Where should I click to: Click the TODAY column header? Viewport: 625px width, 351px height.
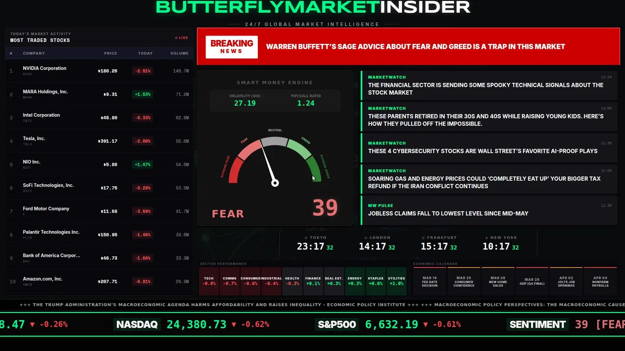(145, 53)
